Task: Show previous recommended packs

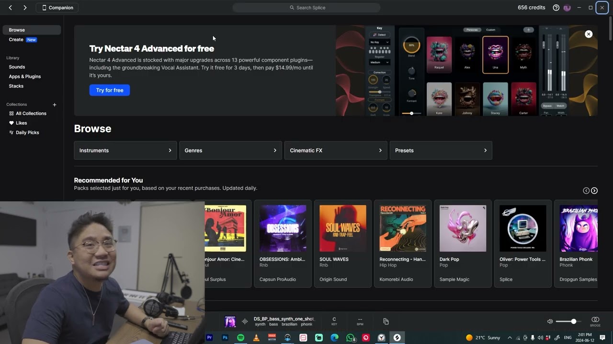Action: coord(586,191)
